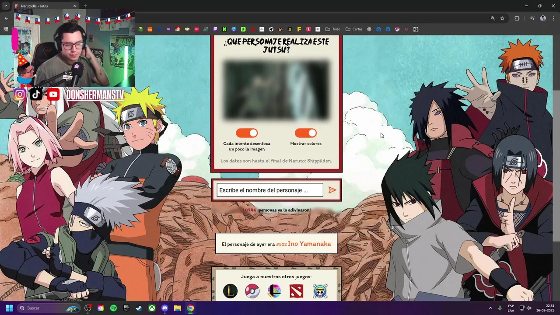Viewport: 560px width, 315px height.
Task: Open the Twitch bookmark icon
Action: pyautogui.click(x=215, y=29)
